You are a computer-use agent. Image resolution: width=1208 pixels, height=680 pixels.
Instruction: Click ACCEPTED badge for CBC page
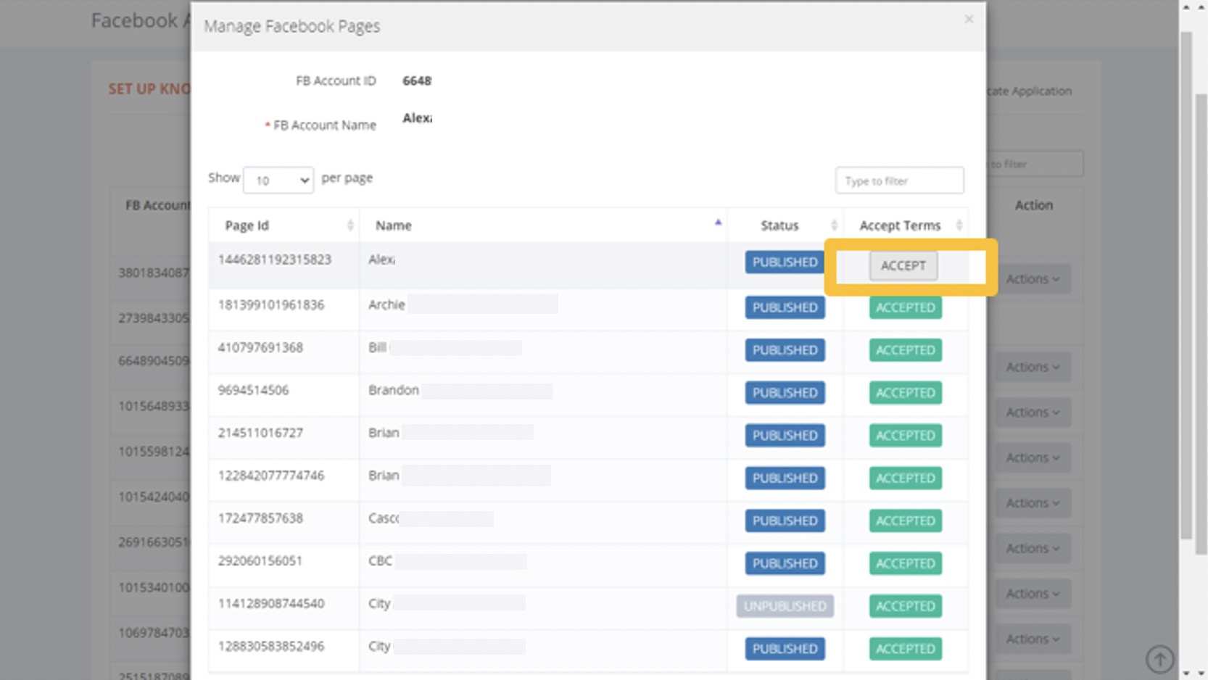coord(905,563)
